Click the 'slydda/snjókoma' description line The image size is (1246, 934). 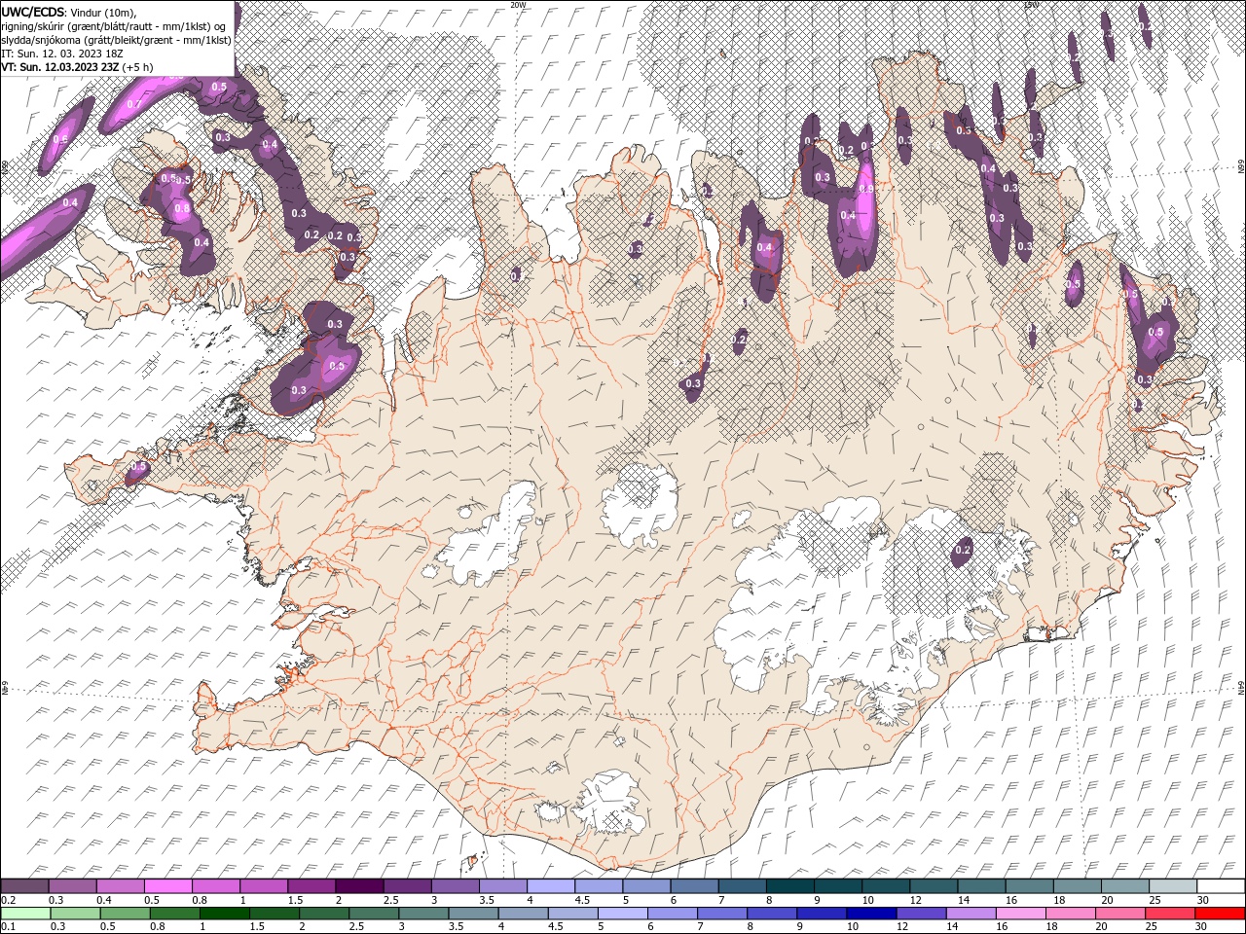[x=116, y=40]
